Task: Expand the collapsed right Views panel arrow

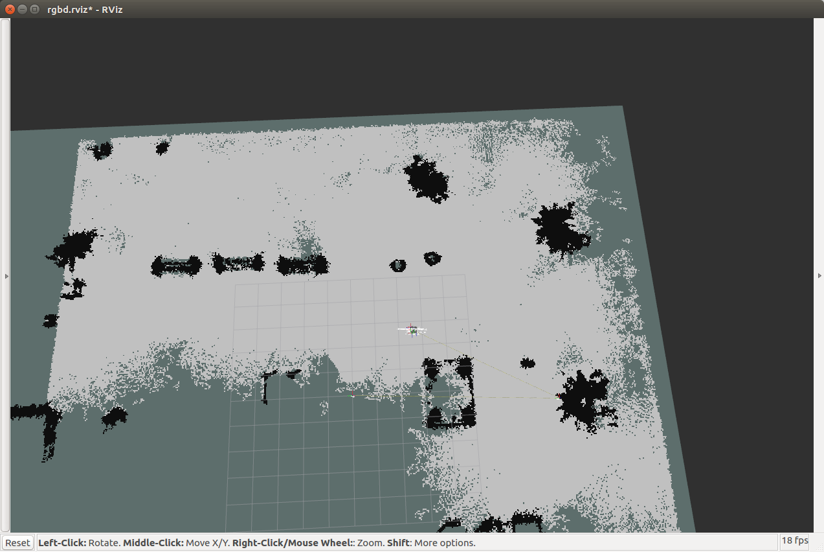Action: (819, 276)
